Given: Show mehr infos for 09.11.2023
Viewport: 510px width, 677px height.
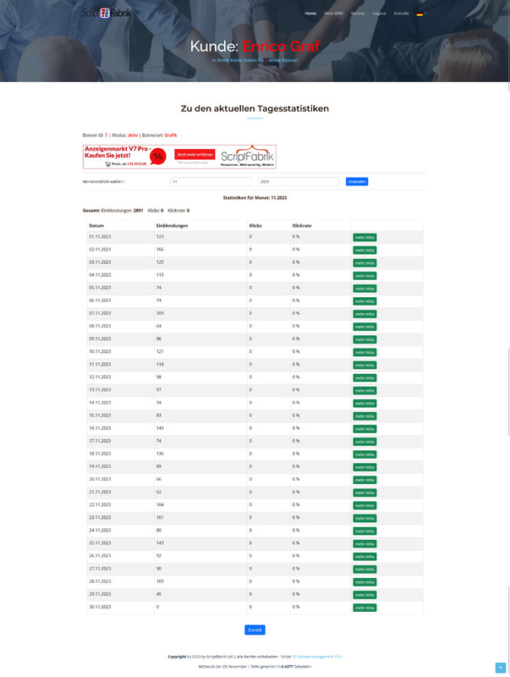Looking at the screenshot, I should (365, 340).
